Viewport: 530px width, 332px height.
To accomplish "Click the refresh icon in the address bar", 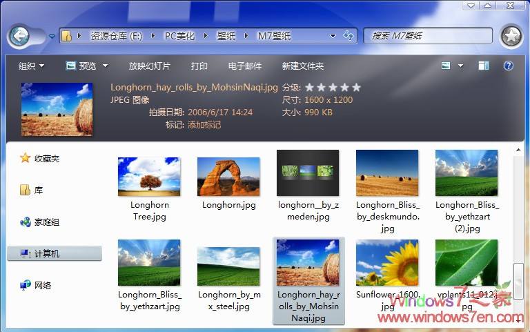I will [348, 35].
